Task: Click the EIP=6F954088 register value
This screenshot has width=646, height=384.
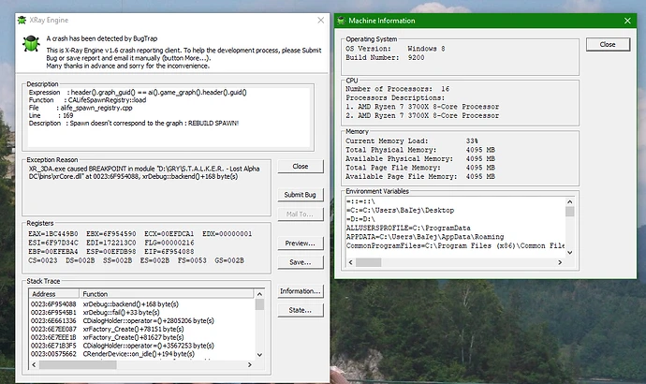Action: (169, 252)
